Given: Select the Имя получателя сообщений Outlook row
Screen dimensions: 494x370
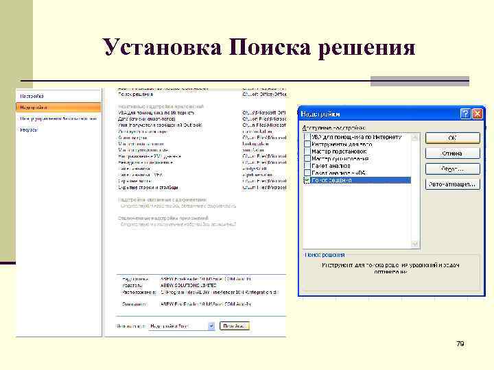Looking at the screenshot, I should (x=202, y=125).
